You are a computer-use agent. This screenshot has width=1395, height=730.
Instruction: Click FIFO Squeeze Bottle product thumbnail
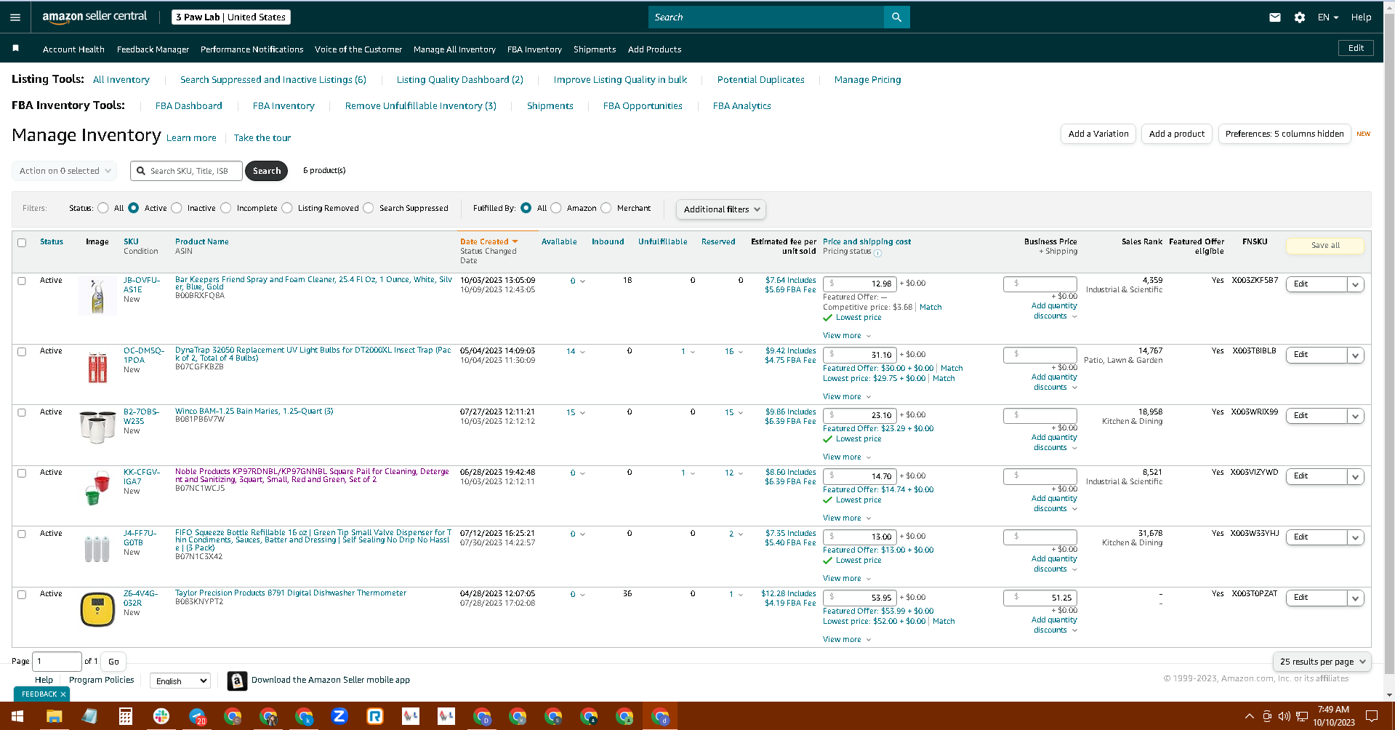(97, 549)
